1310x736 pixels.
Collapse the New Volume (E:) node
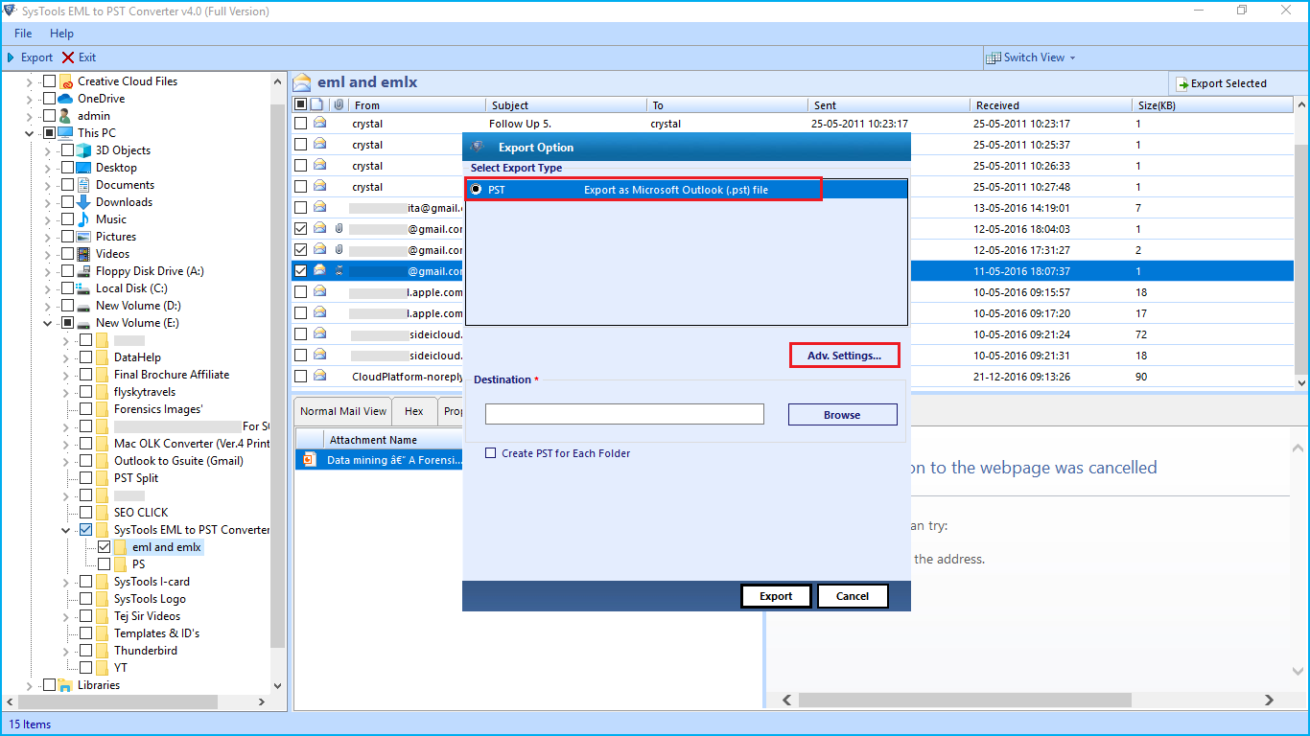[x=48, y=323]
